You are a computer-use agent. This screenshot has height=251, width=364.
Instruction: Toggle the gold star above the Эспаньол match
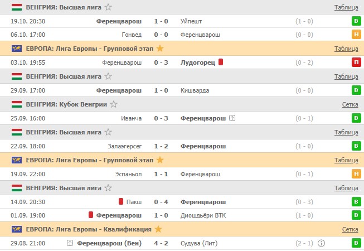point(160,160)
